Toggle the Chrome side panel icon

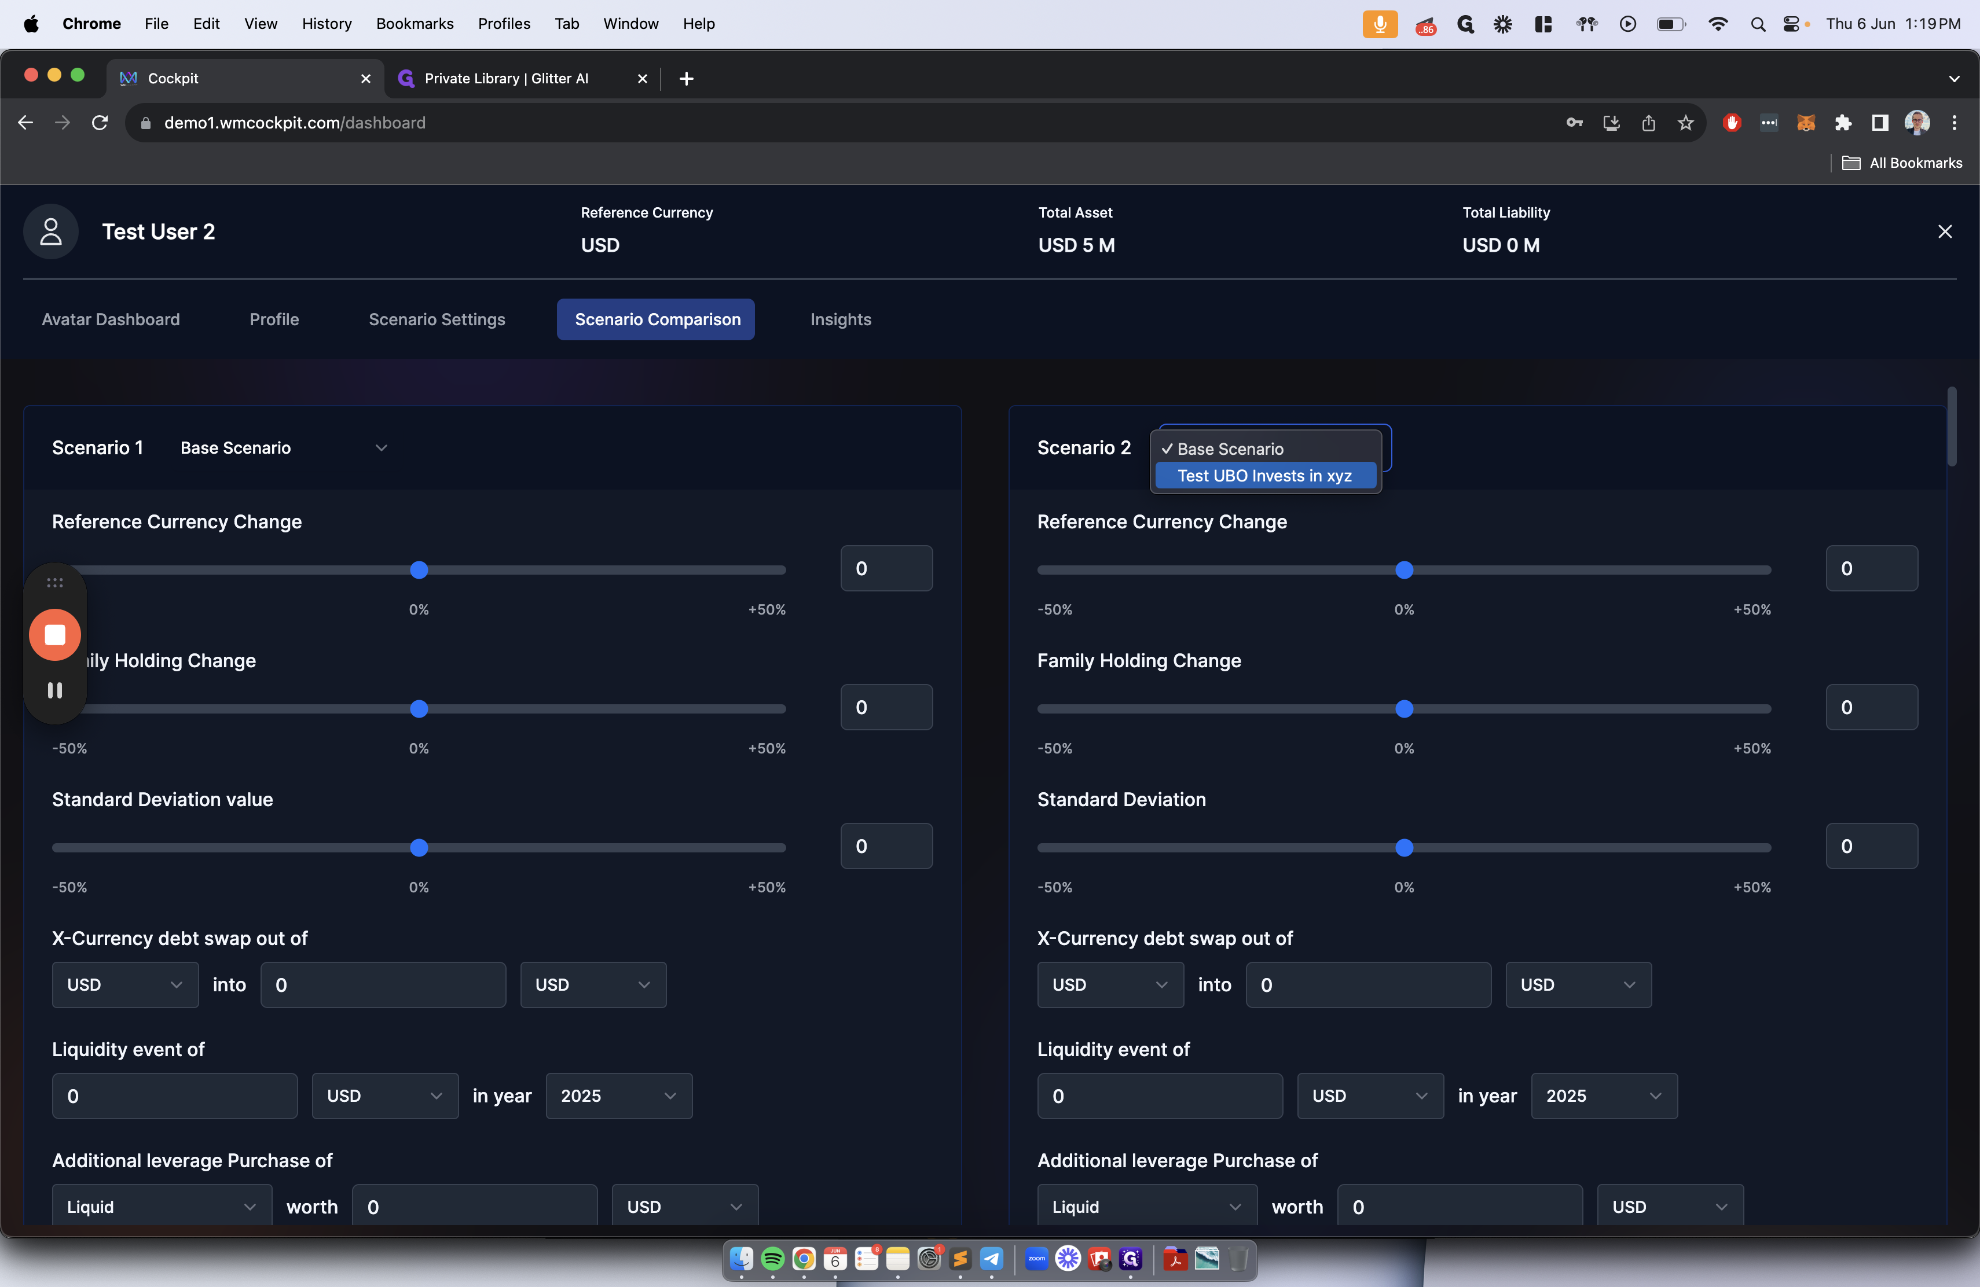click(x=1879, y=123)
